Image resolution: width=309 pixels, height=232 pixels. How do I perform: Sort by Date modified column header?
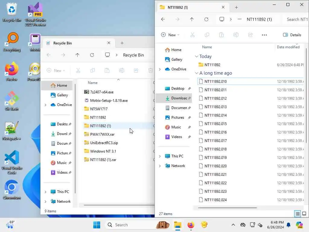288,47
